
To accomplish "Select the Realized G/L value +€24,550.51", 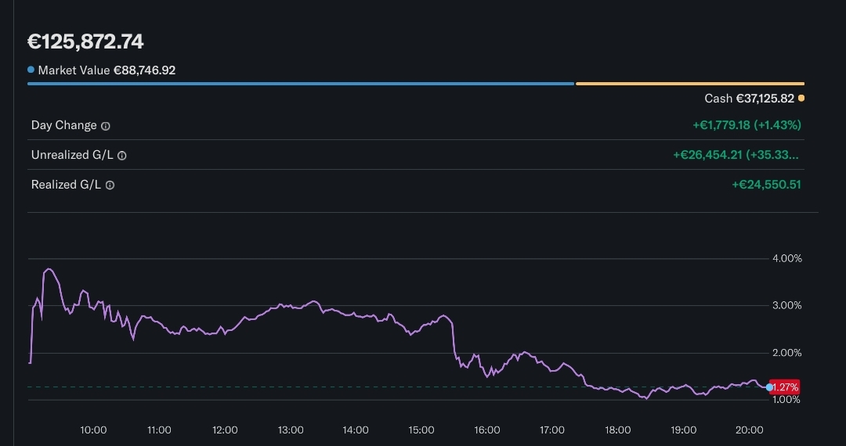I will [766, 185].
